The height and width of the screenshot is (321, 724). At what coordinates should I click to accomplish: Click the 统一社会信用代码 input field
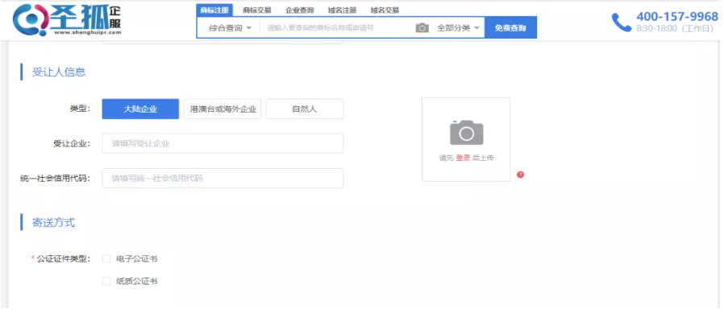[223, 179]
